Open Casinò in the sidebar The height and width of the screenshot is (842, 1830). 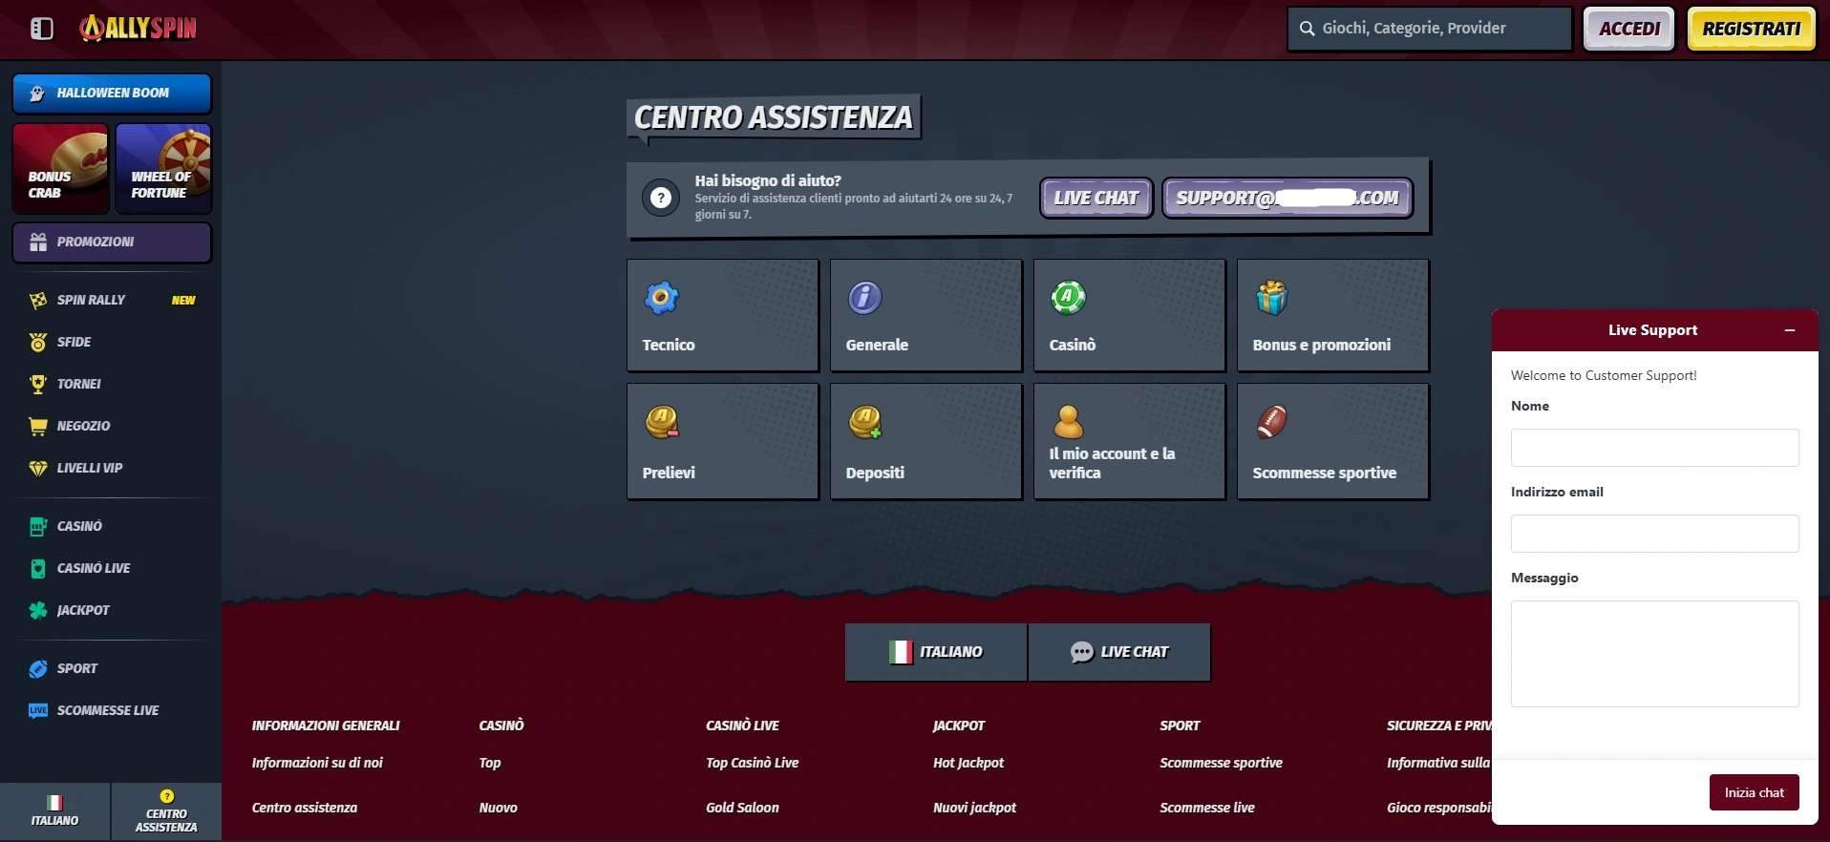tap(112, 526)
